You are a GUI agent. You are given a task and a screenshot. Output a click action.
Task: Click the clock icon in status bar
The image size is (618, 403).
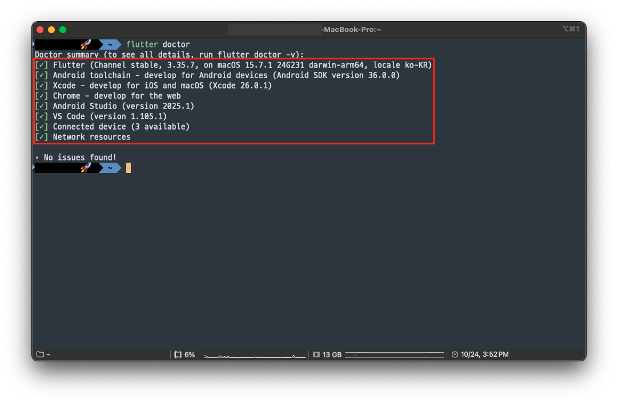coord(455,354)
